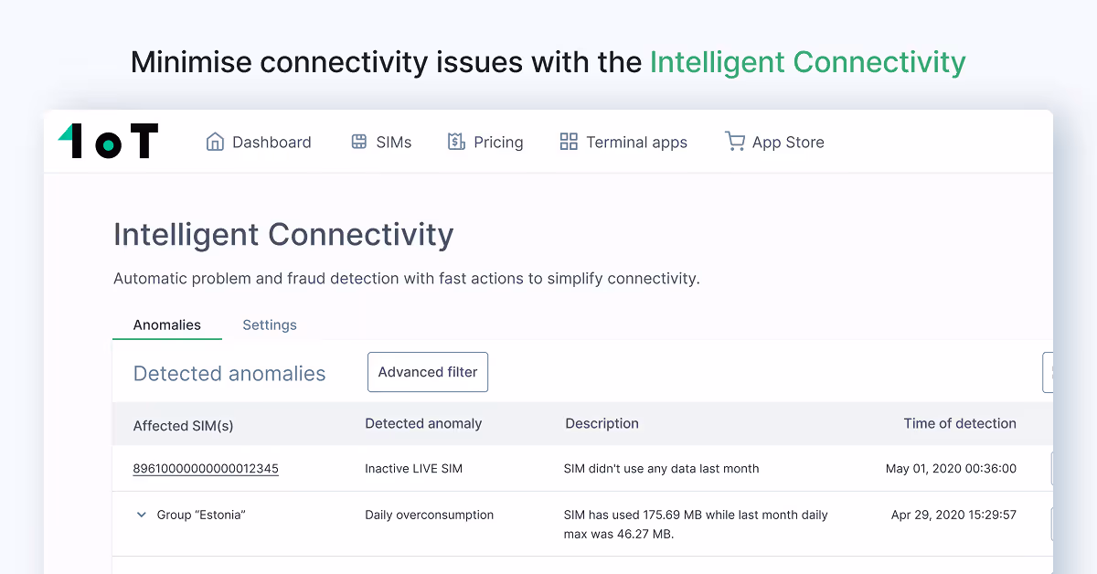Click the 1oT logo
The image size is (1097, 574).
pos(108,142)
